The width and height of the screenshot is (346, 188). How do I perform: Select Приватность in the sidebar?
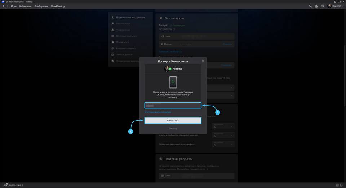123,42
